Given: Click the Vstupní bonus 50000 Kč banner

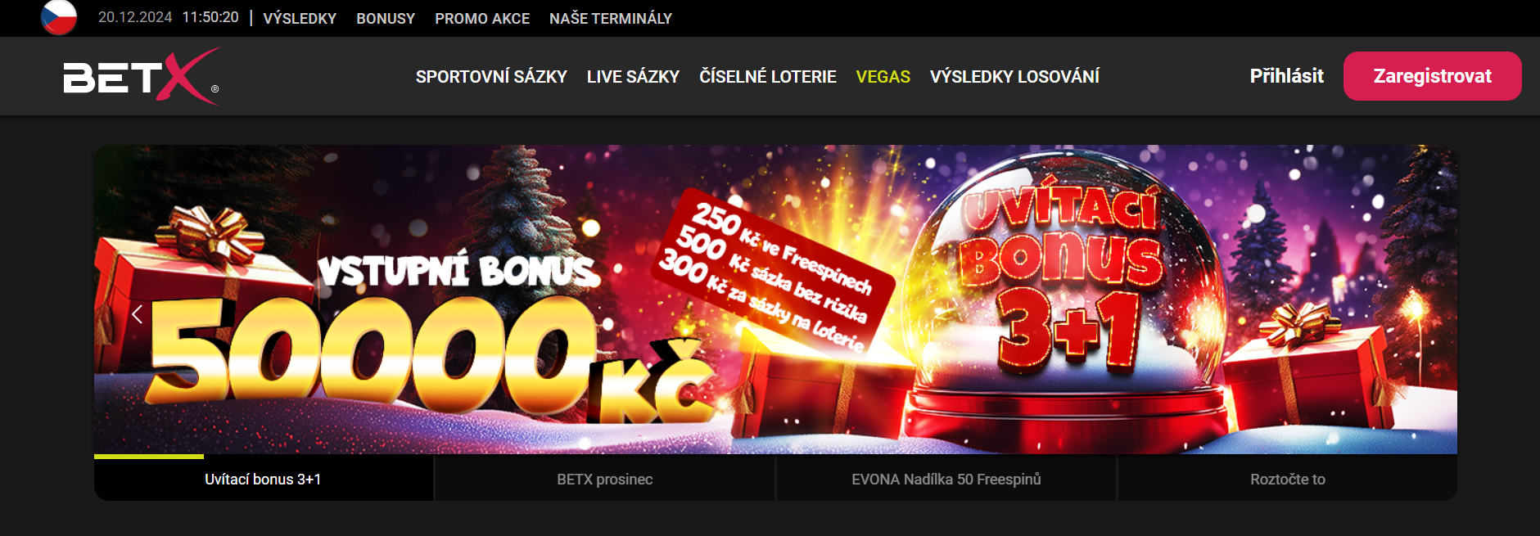Looking at the screenshot, I should 775,300.
